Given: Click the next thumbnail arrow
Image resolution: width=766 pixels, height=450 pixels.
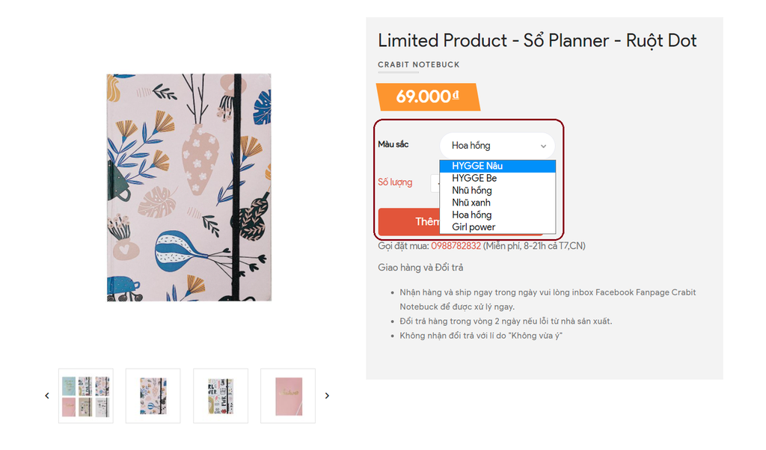Looking at the screenshot, I should click(x=327, y=395).
